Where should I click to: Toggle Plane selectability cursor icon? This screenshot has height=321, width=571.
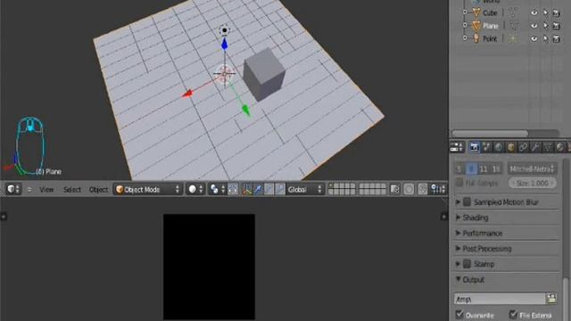(x=545, y=26)
